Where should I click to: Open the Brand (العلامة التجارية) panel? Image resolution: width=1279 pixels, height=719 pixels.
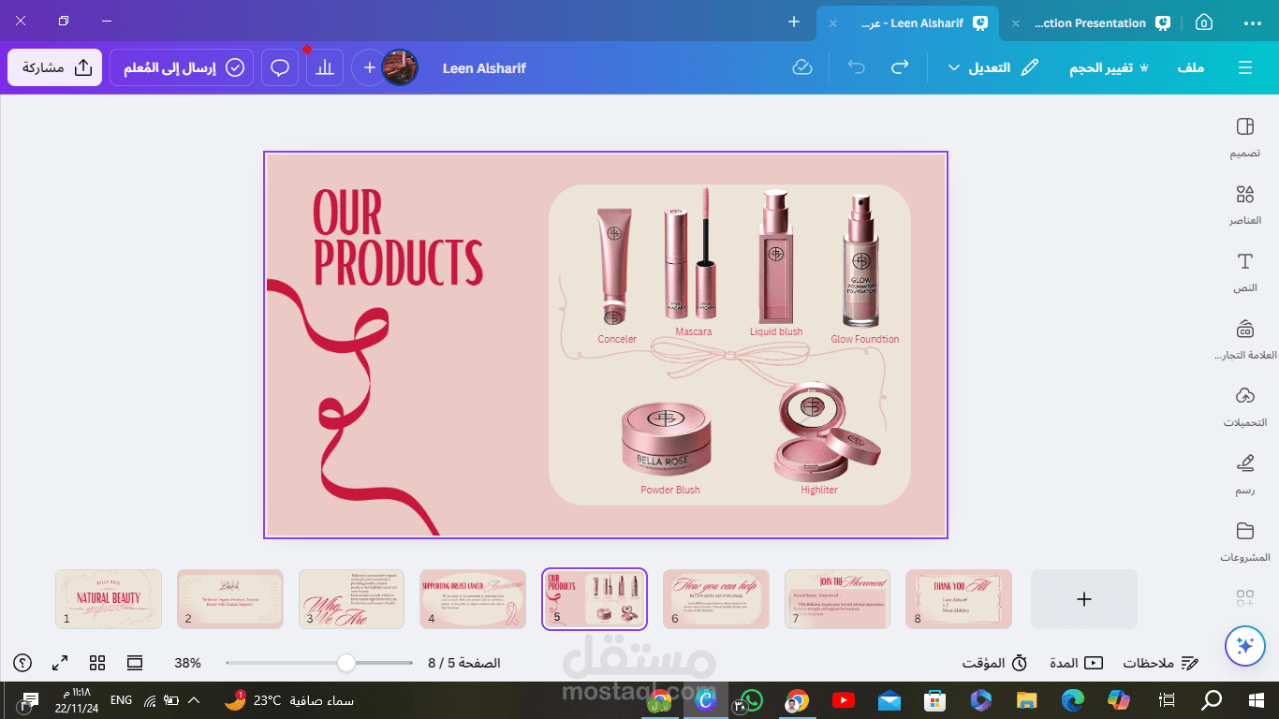1244,340
